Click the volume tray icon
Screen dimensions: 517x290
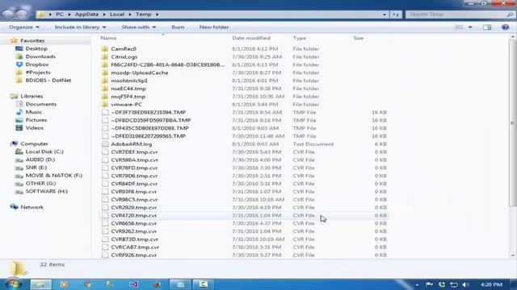click(465, 284)
